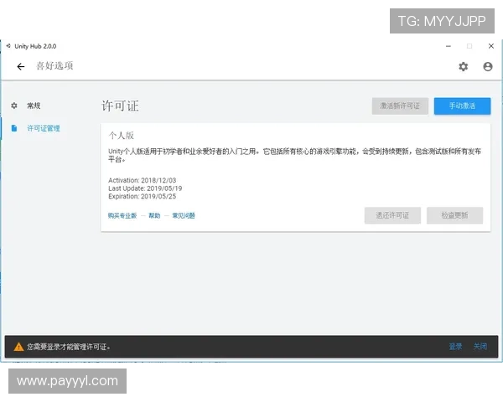Click the 激活新许可证 button
The image size is (503, 402).
(400, 106)
